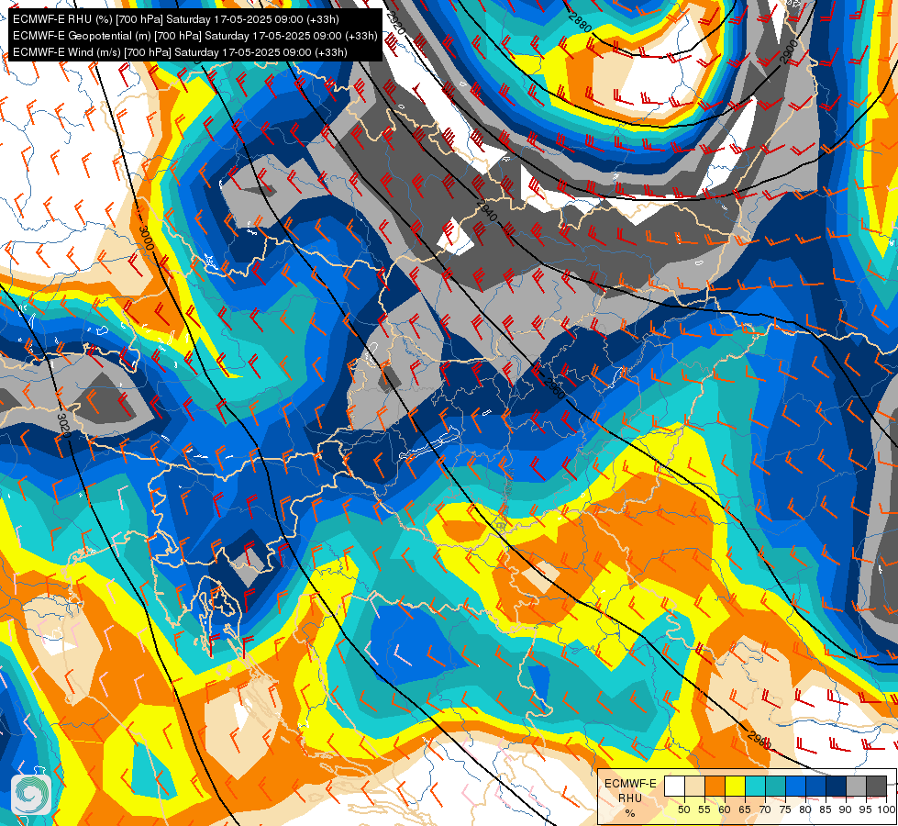Click the ECMWF-E Wind title line
Image resolution: width=898 pixels, height=826 pixels.
pos(180,52)
